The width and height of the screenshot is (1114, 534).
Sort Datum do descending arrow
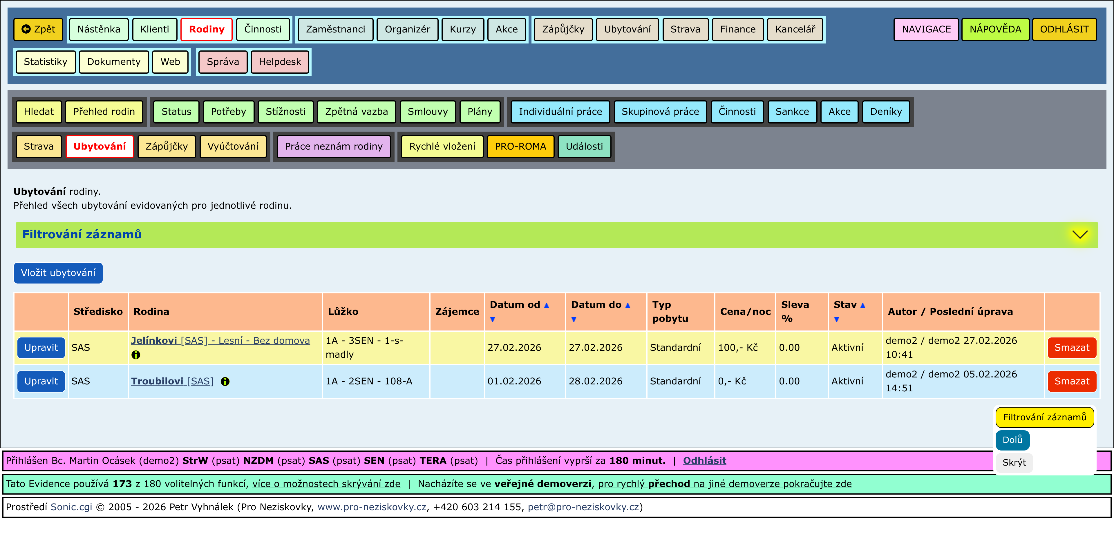point(574,319)
